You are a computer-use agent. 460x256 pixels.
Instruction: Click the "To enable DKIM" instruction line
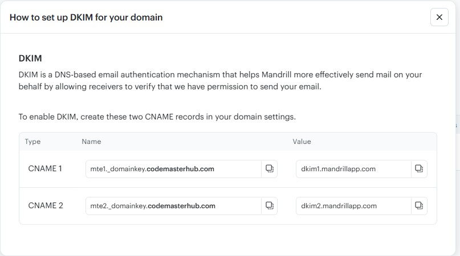coord(157,117)
